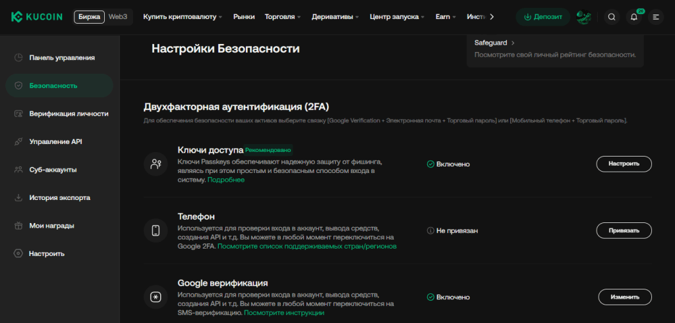Click Изменить button for Google верификация
Image resolution: width=675 pixels, height=323 pixels.
point(625,297)
